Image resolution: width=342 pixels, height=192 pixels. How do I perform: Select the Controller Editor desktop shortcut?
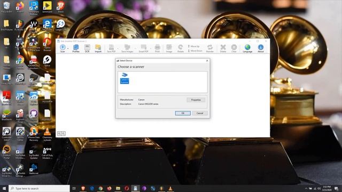point(7,134)
